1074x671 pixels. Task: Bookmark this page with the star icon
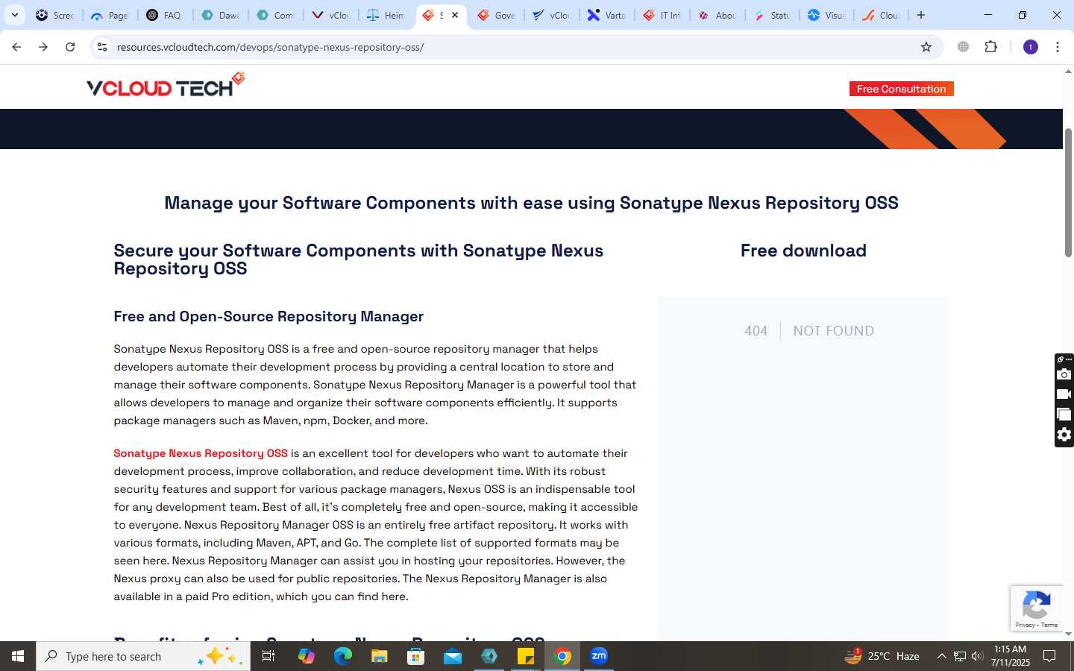[x=926, y=47]
